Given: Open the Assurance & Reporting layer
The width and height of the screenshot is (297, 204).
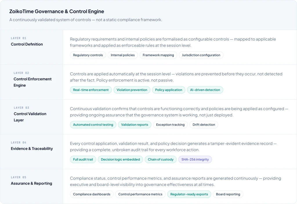Looking at the screenshot, I should [31, 183].
